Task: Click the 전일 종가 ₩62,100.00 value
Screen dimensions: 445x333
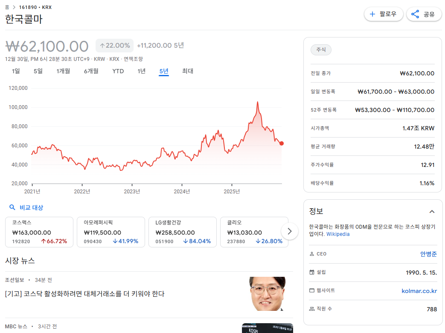Action: point(417,73)
